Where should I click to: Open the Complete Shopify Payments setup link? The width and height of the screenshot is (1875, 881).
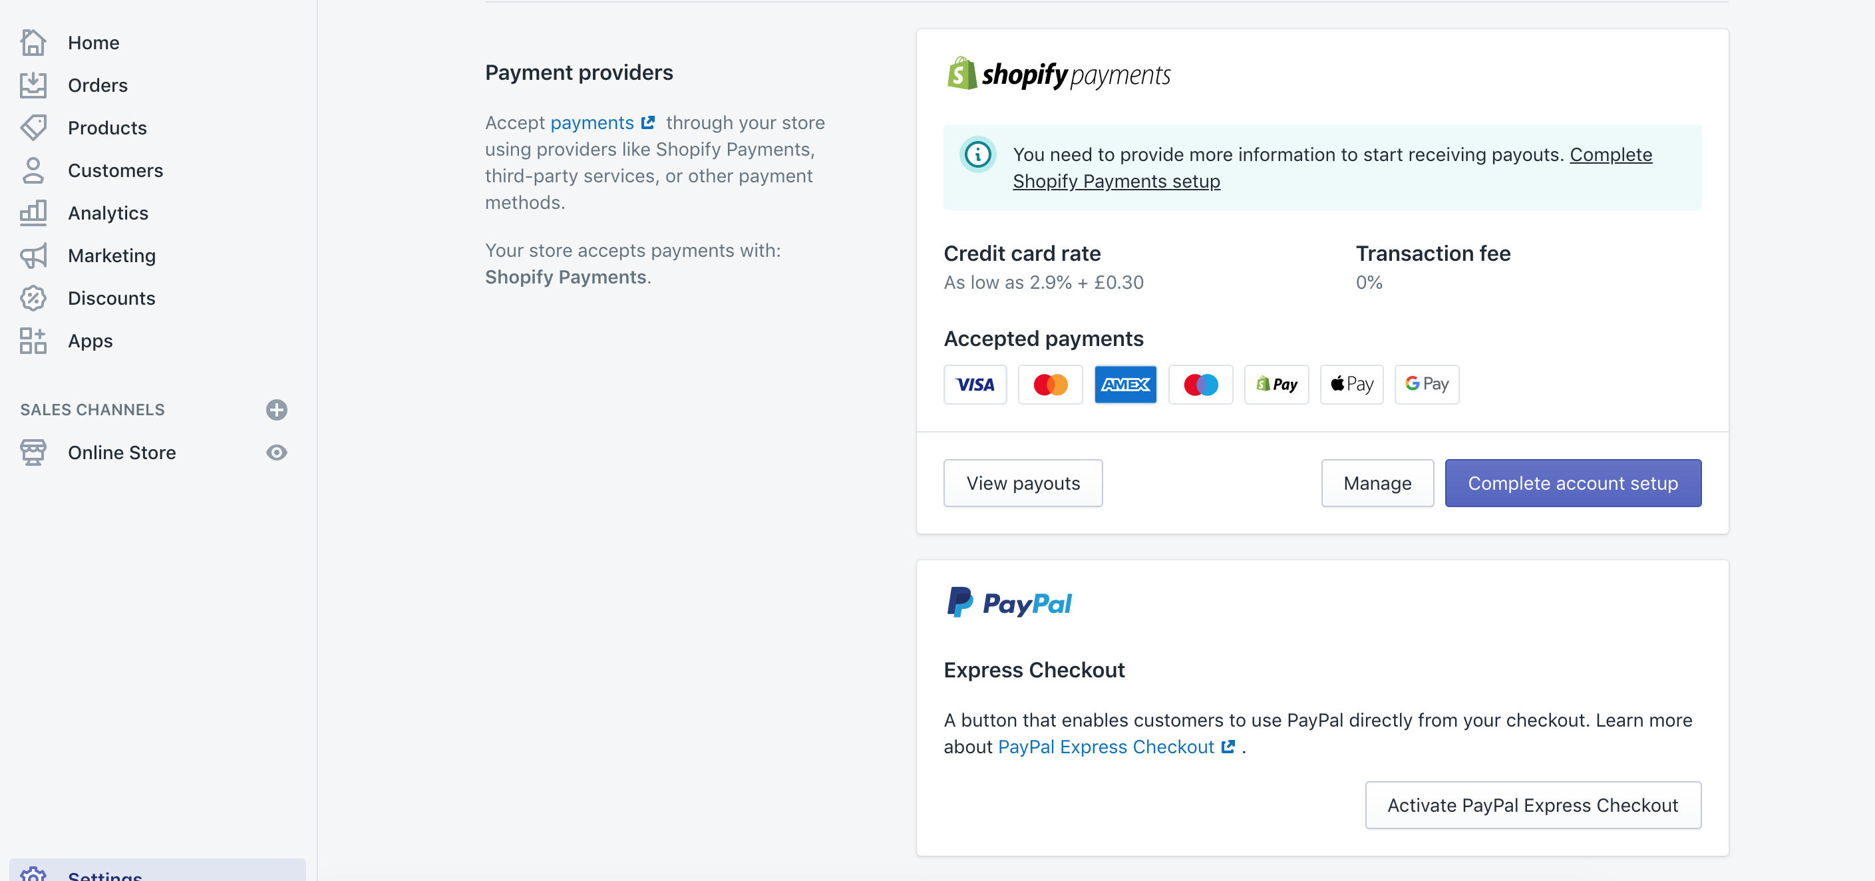point(1332,168)
